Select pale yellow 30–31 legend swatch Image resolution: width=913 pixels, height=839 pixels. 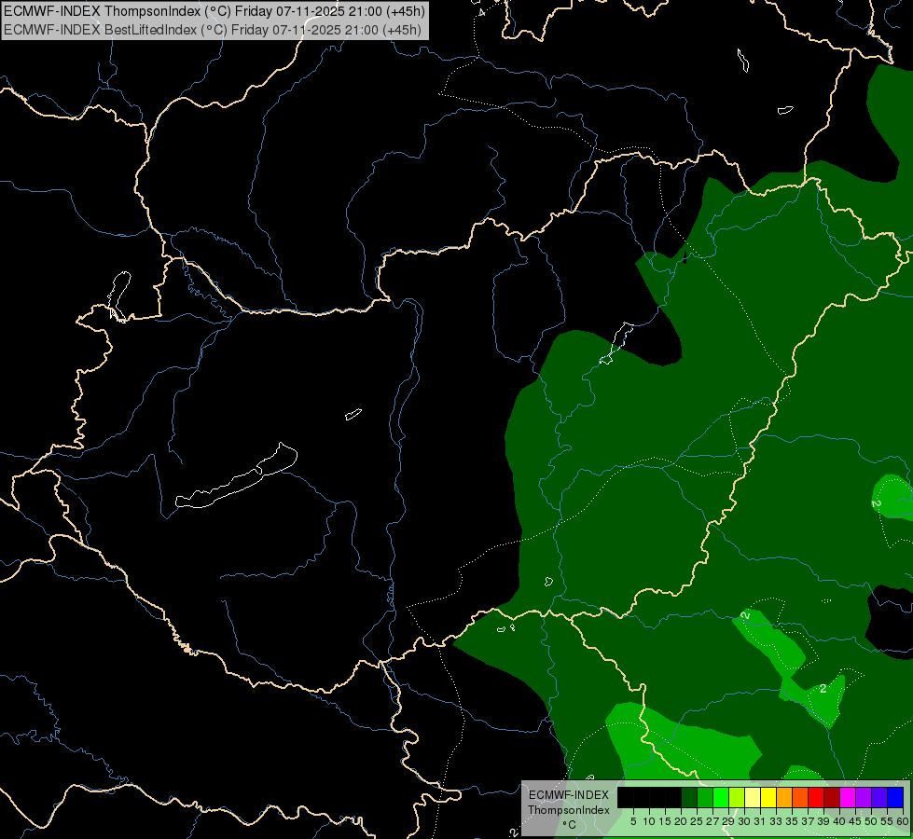pos(753,797)
